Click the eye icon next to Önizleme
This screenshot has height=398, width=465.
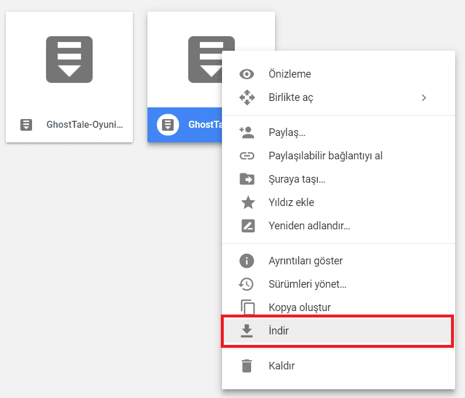(246, 74)
